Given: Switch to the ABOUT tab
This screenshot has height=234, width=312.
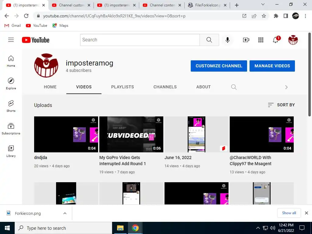Looking at the screenshot, I should [203, 87].
